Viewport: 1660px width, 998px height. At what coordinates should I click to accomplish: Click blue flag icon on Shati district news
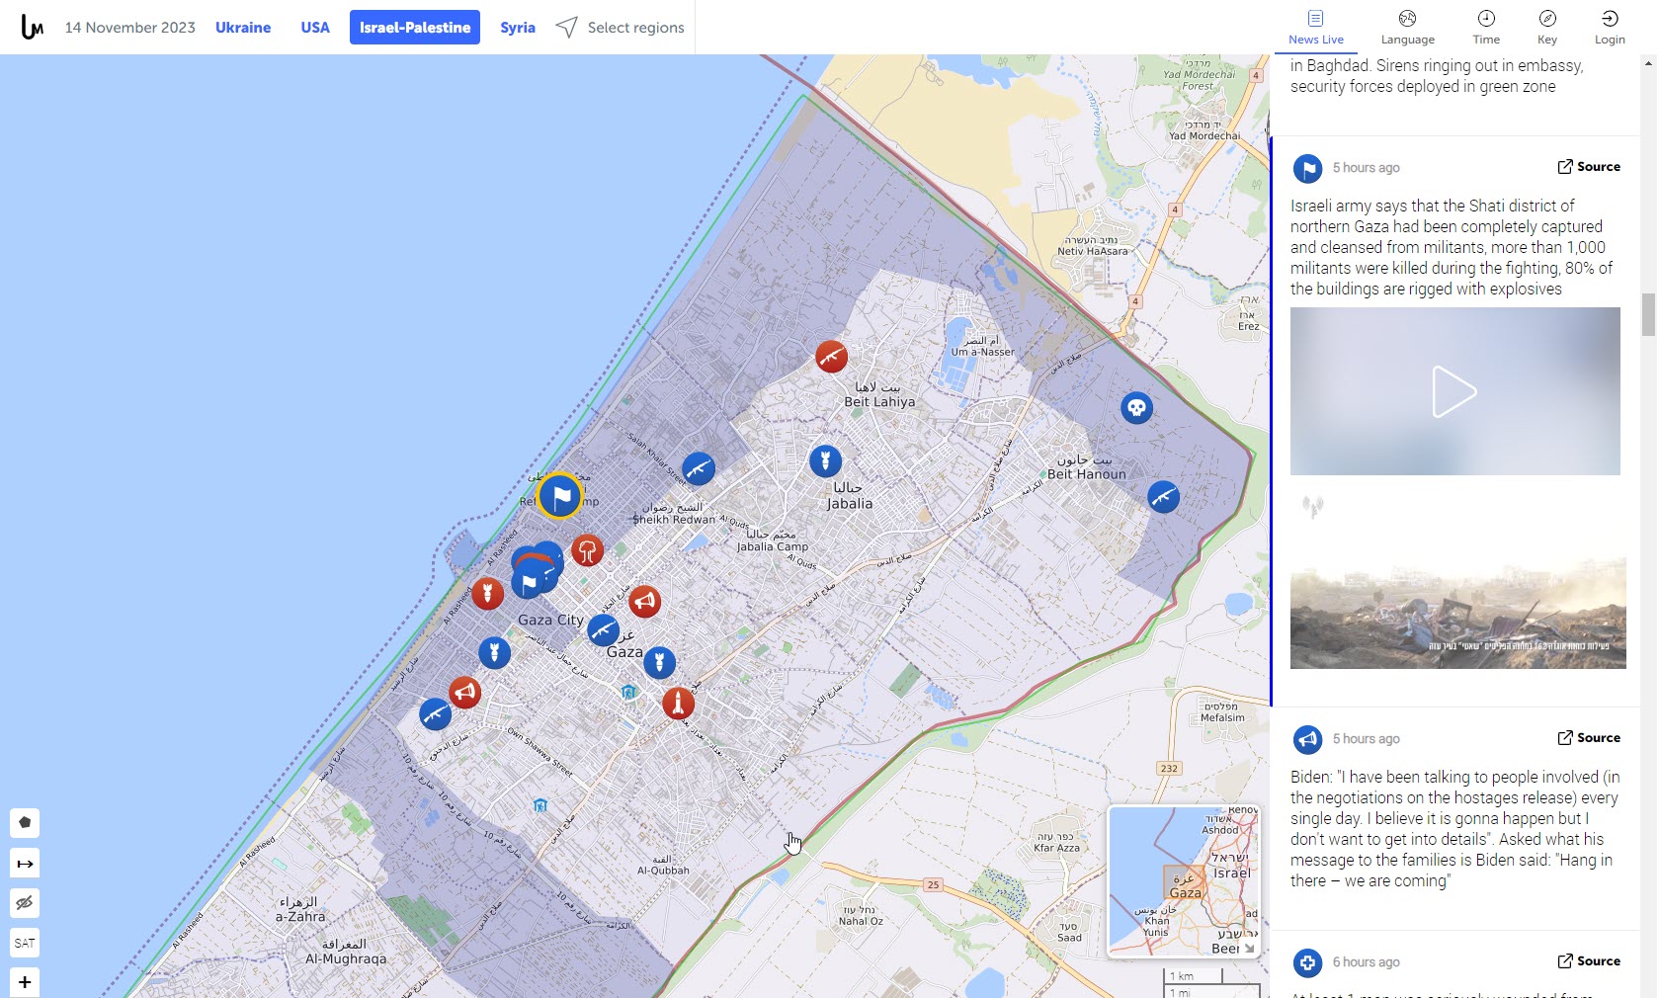click(x=1307, y=169)
